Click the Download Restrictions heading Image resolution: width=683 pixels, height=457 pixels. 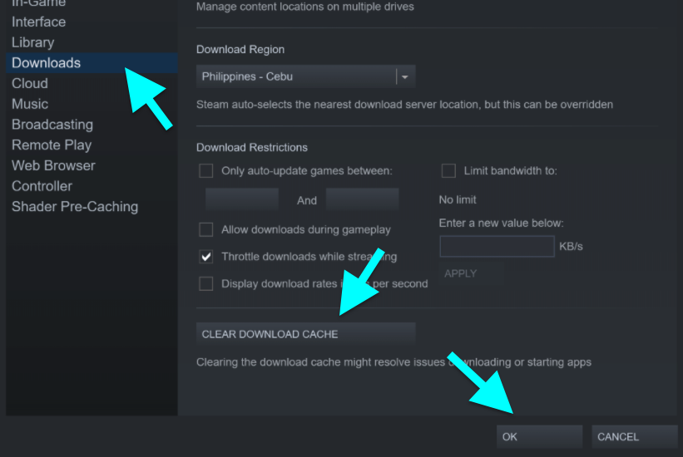click(x=252, y=148)
